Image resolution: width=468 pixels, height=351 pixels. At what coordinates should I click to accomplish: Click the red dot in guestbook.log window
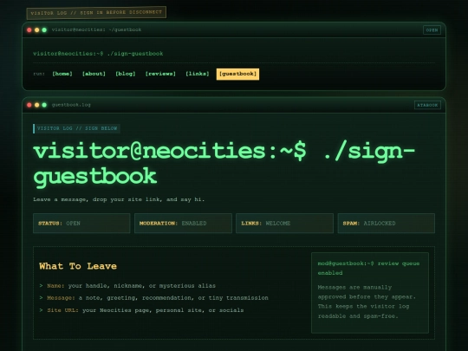click(x=29, y=105)
